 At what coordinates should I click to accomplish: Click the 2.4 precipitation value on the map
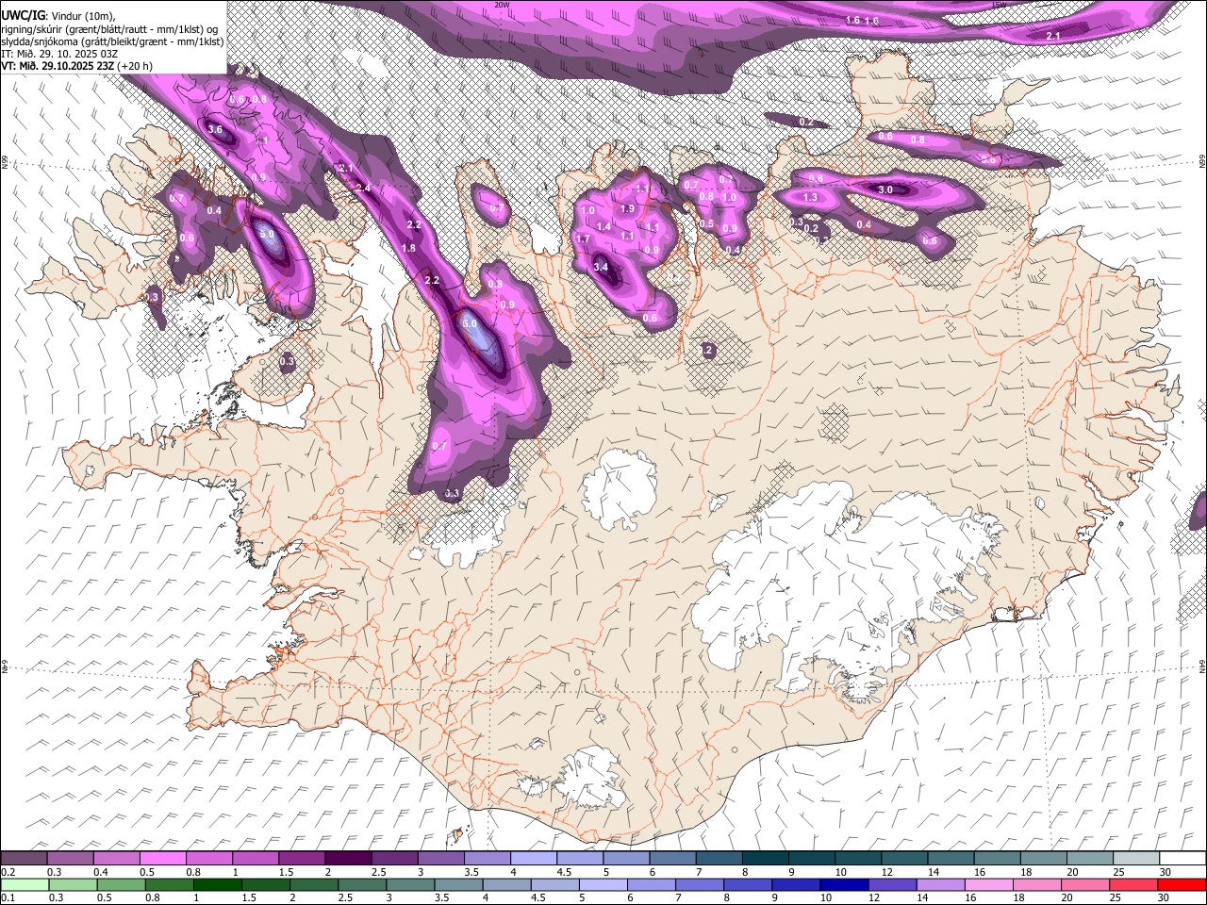(363, 189)
